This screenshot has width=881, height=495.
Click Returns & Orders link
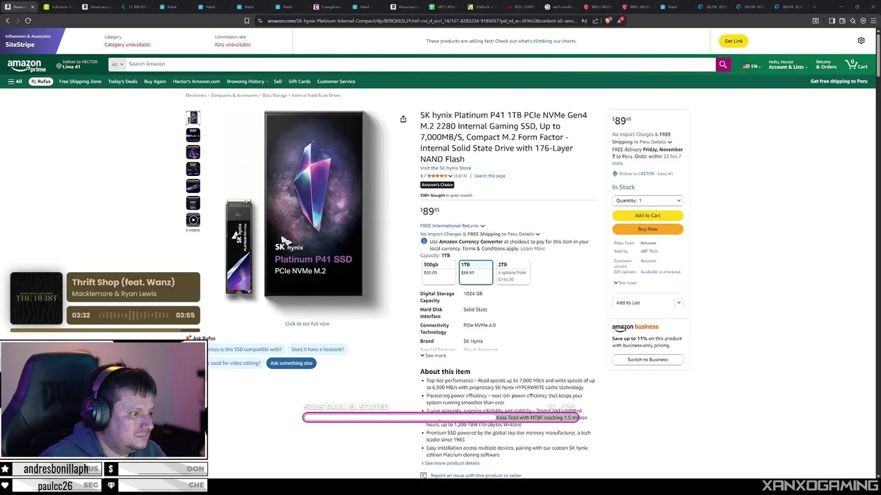click(x=827, y=65)
